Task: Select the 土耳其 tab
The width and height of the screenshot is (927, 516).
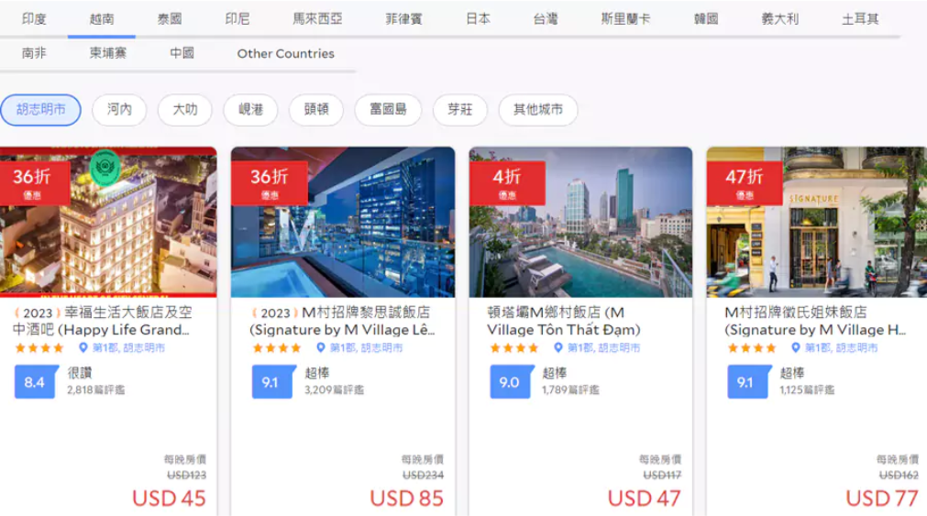Action: tap(860, 19)
